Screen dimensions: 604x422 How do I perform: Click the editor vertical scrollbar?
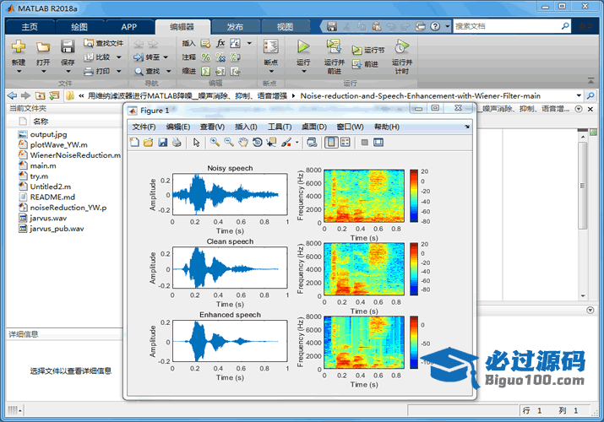pos(583,215)
